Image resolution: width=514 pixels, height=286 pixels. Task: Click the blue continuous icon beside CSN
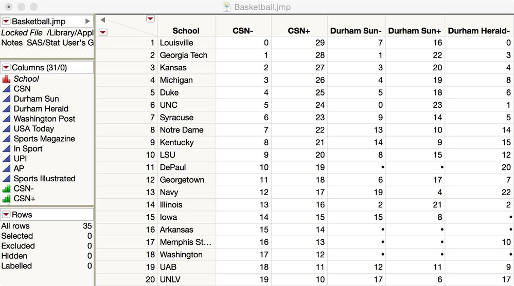pos(6,89)
